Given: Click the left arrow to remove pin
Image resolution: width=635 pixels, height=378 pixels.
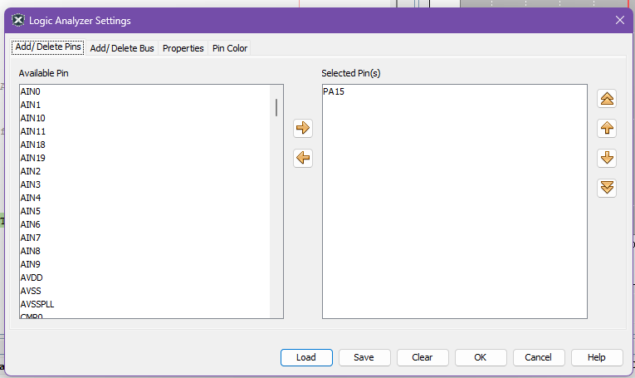Looking at the screenshot, I should [303, 158].
